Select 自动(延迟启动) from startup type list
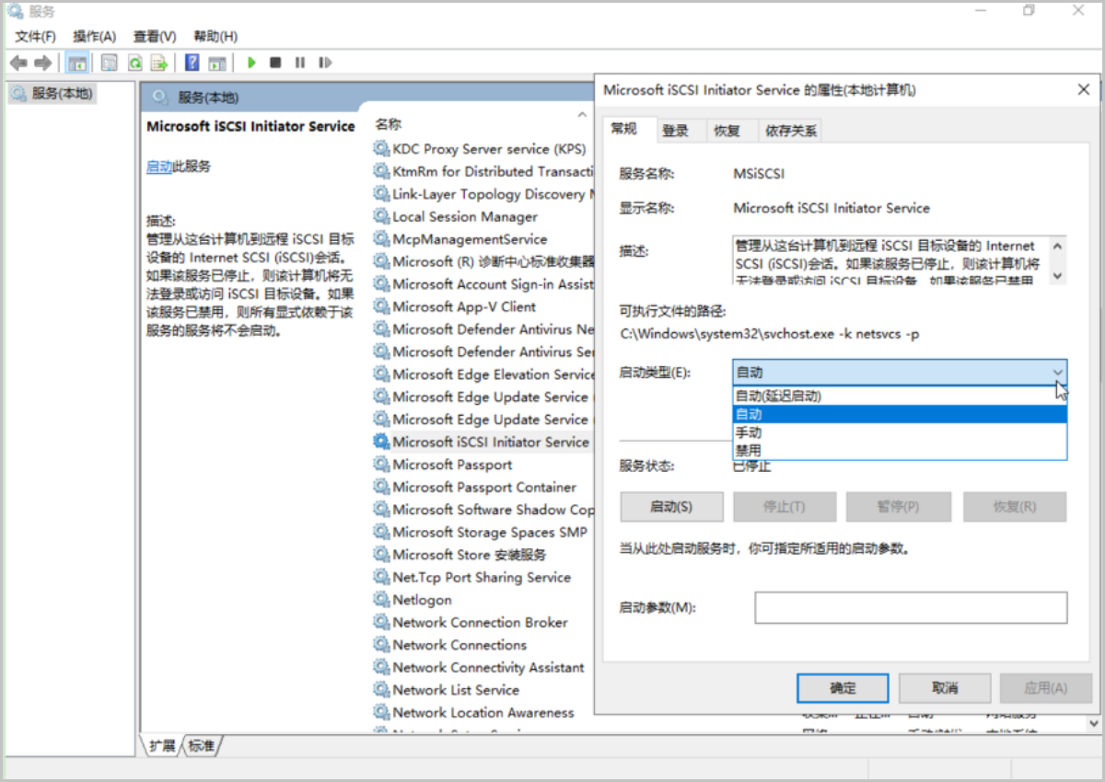Screen dimensions: 1105x782 click(778, 397)
